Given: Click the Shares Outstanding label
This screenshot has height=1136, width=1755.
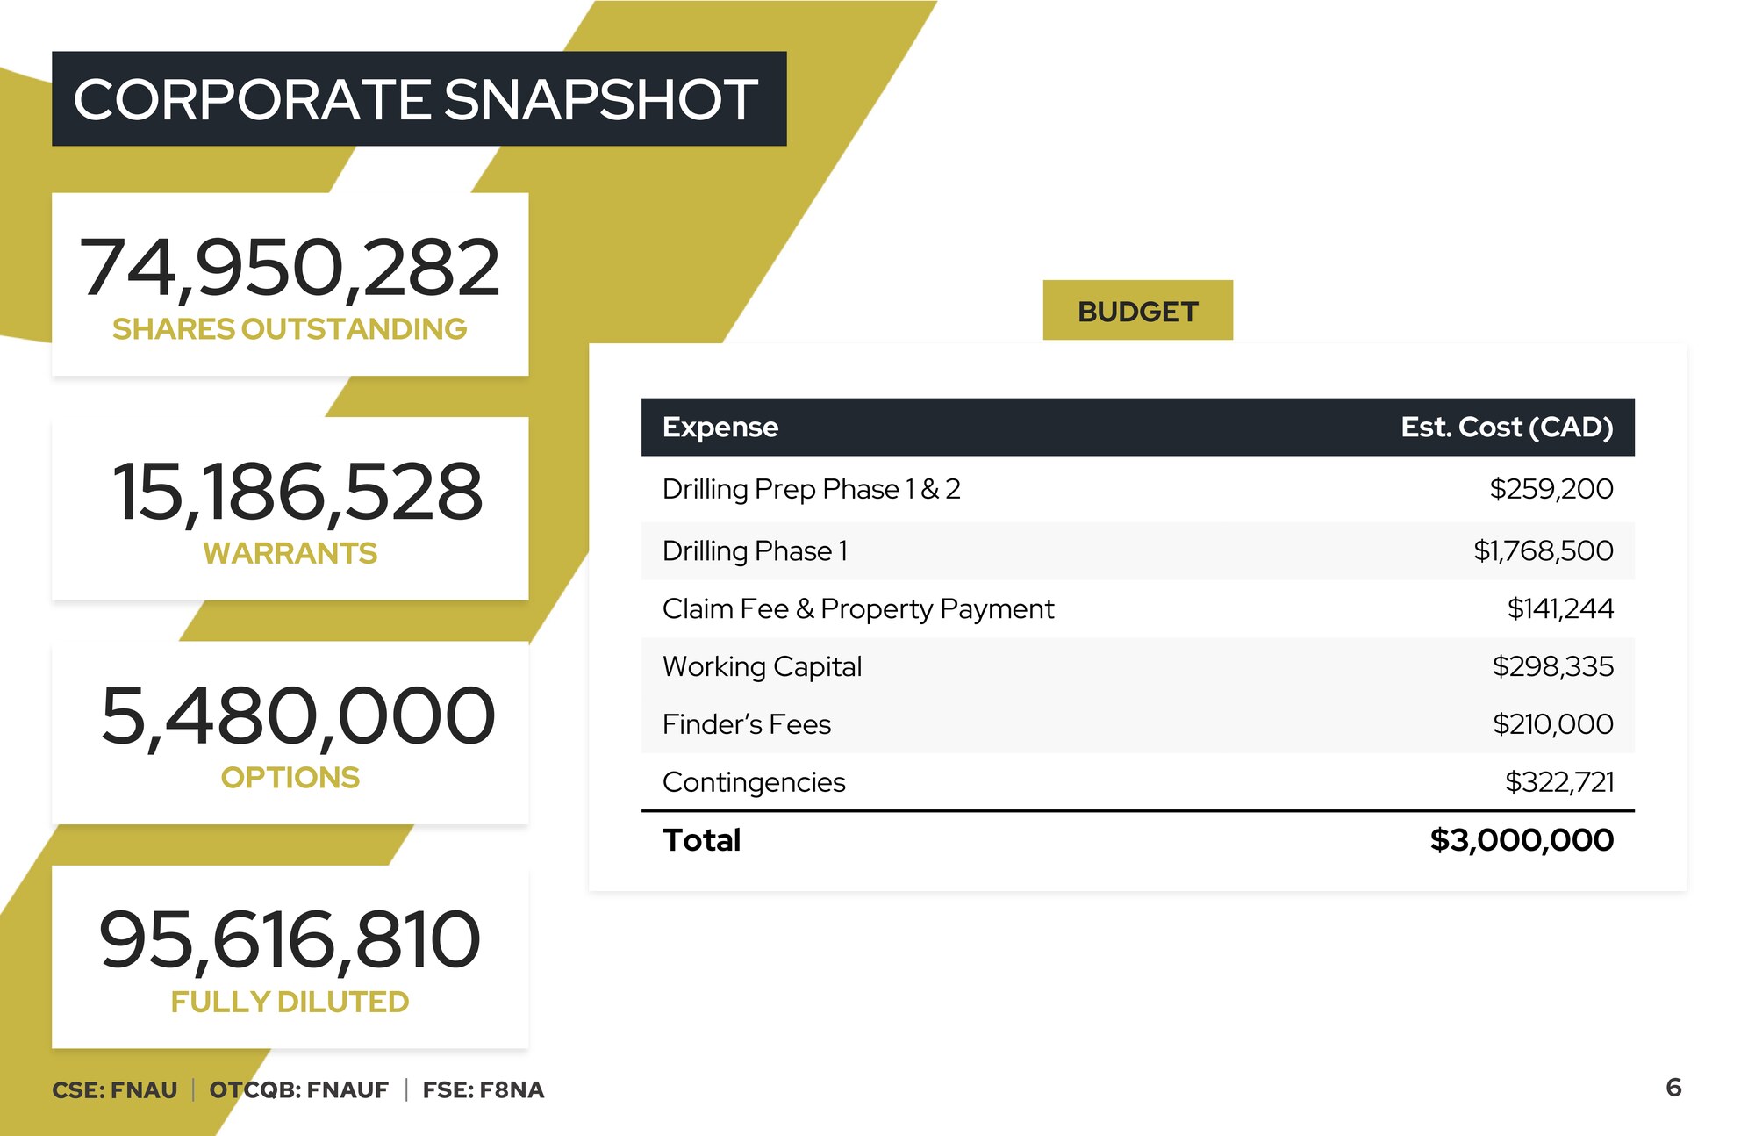Looking at the screenshot, I should tap(290, 329).
